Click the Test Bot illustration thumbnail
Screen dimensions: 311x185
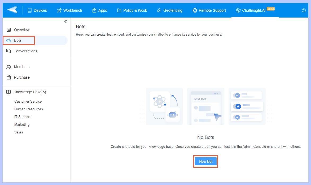pyautogui.click(x=205, y=106)
